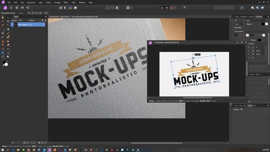270x152 pixels.
Task: Toggle visibility of the Placeholder layer
Action: tap(43, 24)
